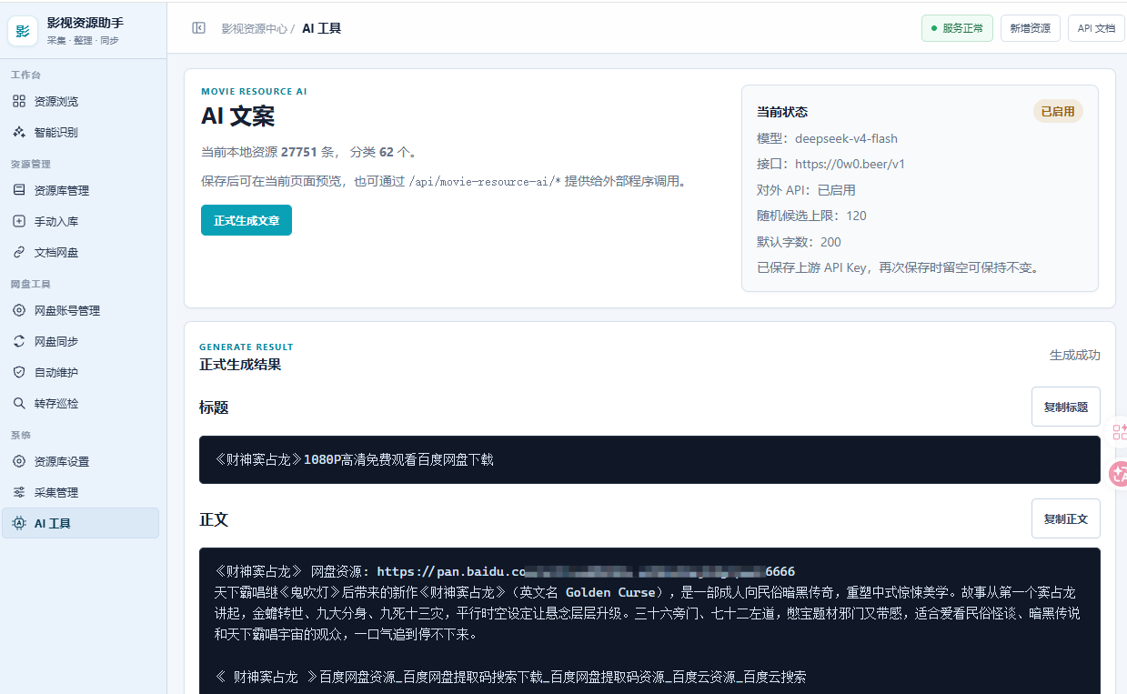This screenshot has height=694, width=1127.
Task: Click the 接口：https://0w0.beer/v1 line
Action: (x=830, y=164)
